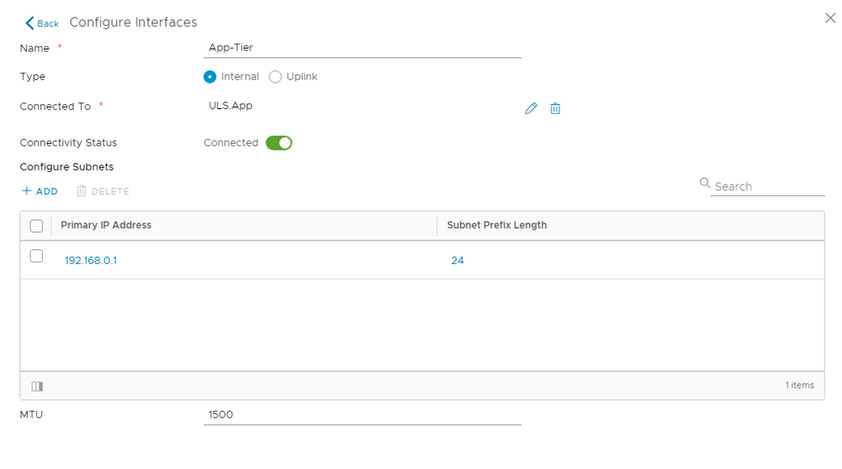Click the magnifier search icon
The width and height of the screenshot is (842, 469).
click(704, 183)
